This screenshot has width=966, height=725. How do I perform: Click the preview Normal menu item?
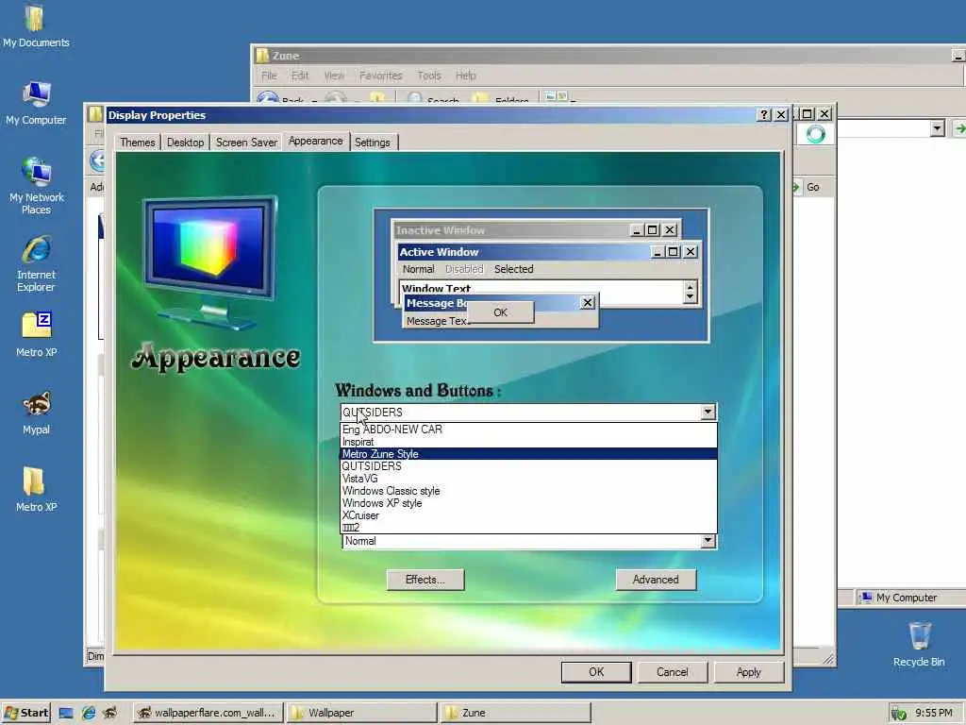418,269
